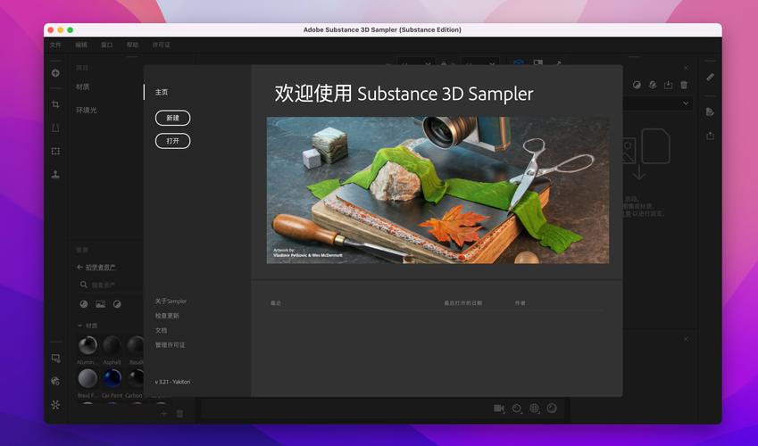758x446 pixels.
Task: Select the Perspective transform tool
Action: tap(55, 128)
